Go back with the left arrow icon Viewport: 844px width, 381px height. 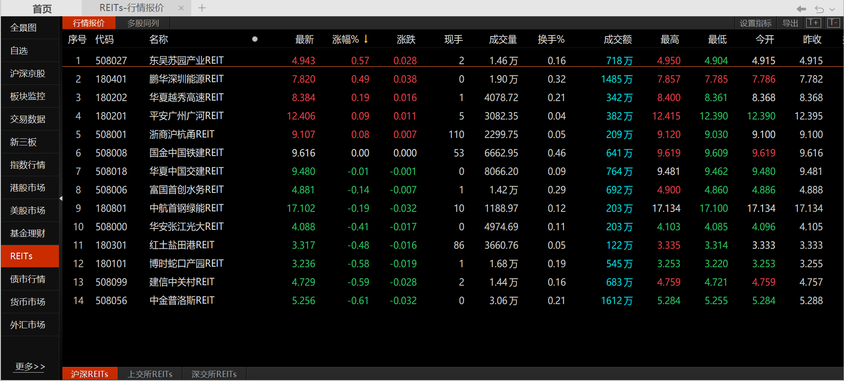801,9
